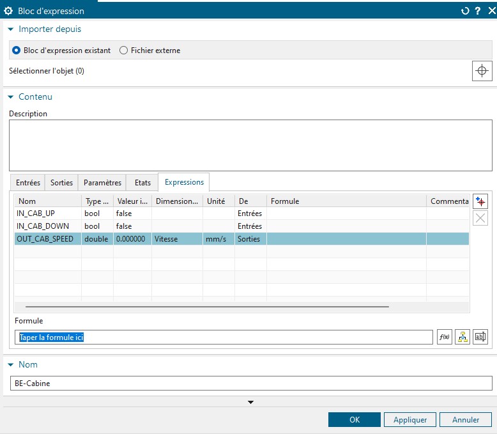Image resolution: width=497 pixels, height=434 pixels.
Task: Click the Sélectionner l'objet (0) label
Action: tap(47, 71)
